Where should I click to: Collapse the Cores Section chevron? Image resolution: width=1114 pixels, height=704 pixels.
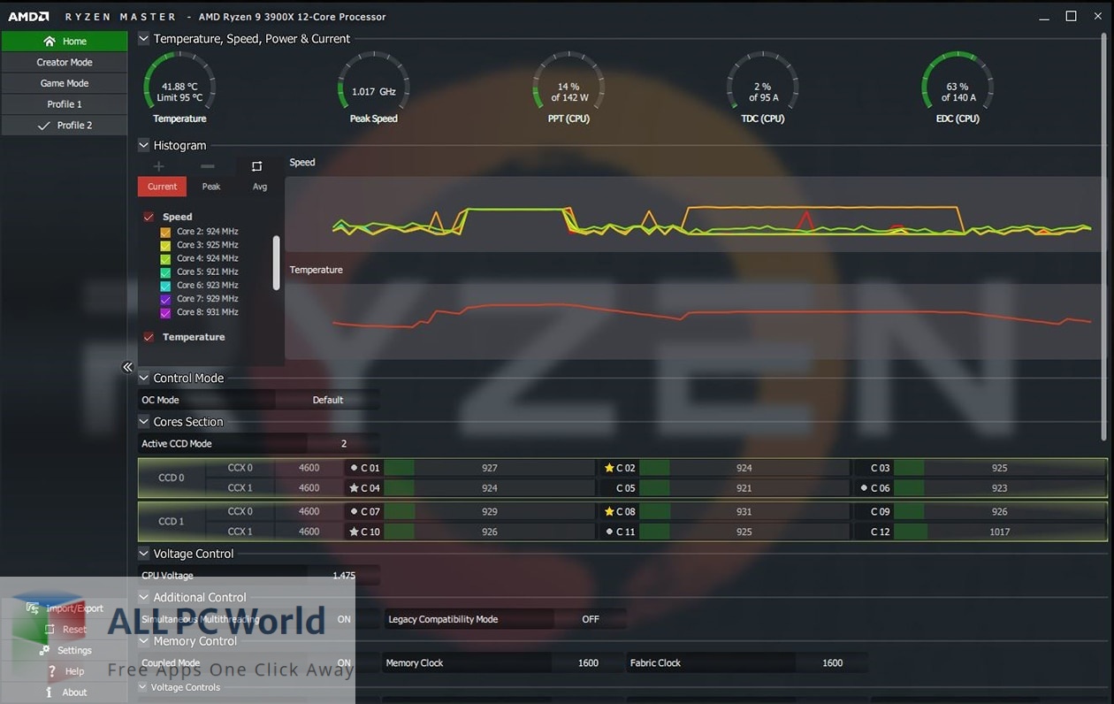144,422
